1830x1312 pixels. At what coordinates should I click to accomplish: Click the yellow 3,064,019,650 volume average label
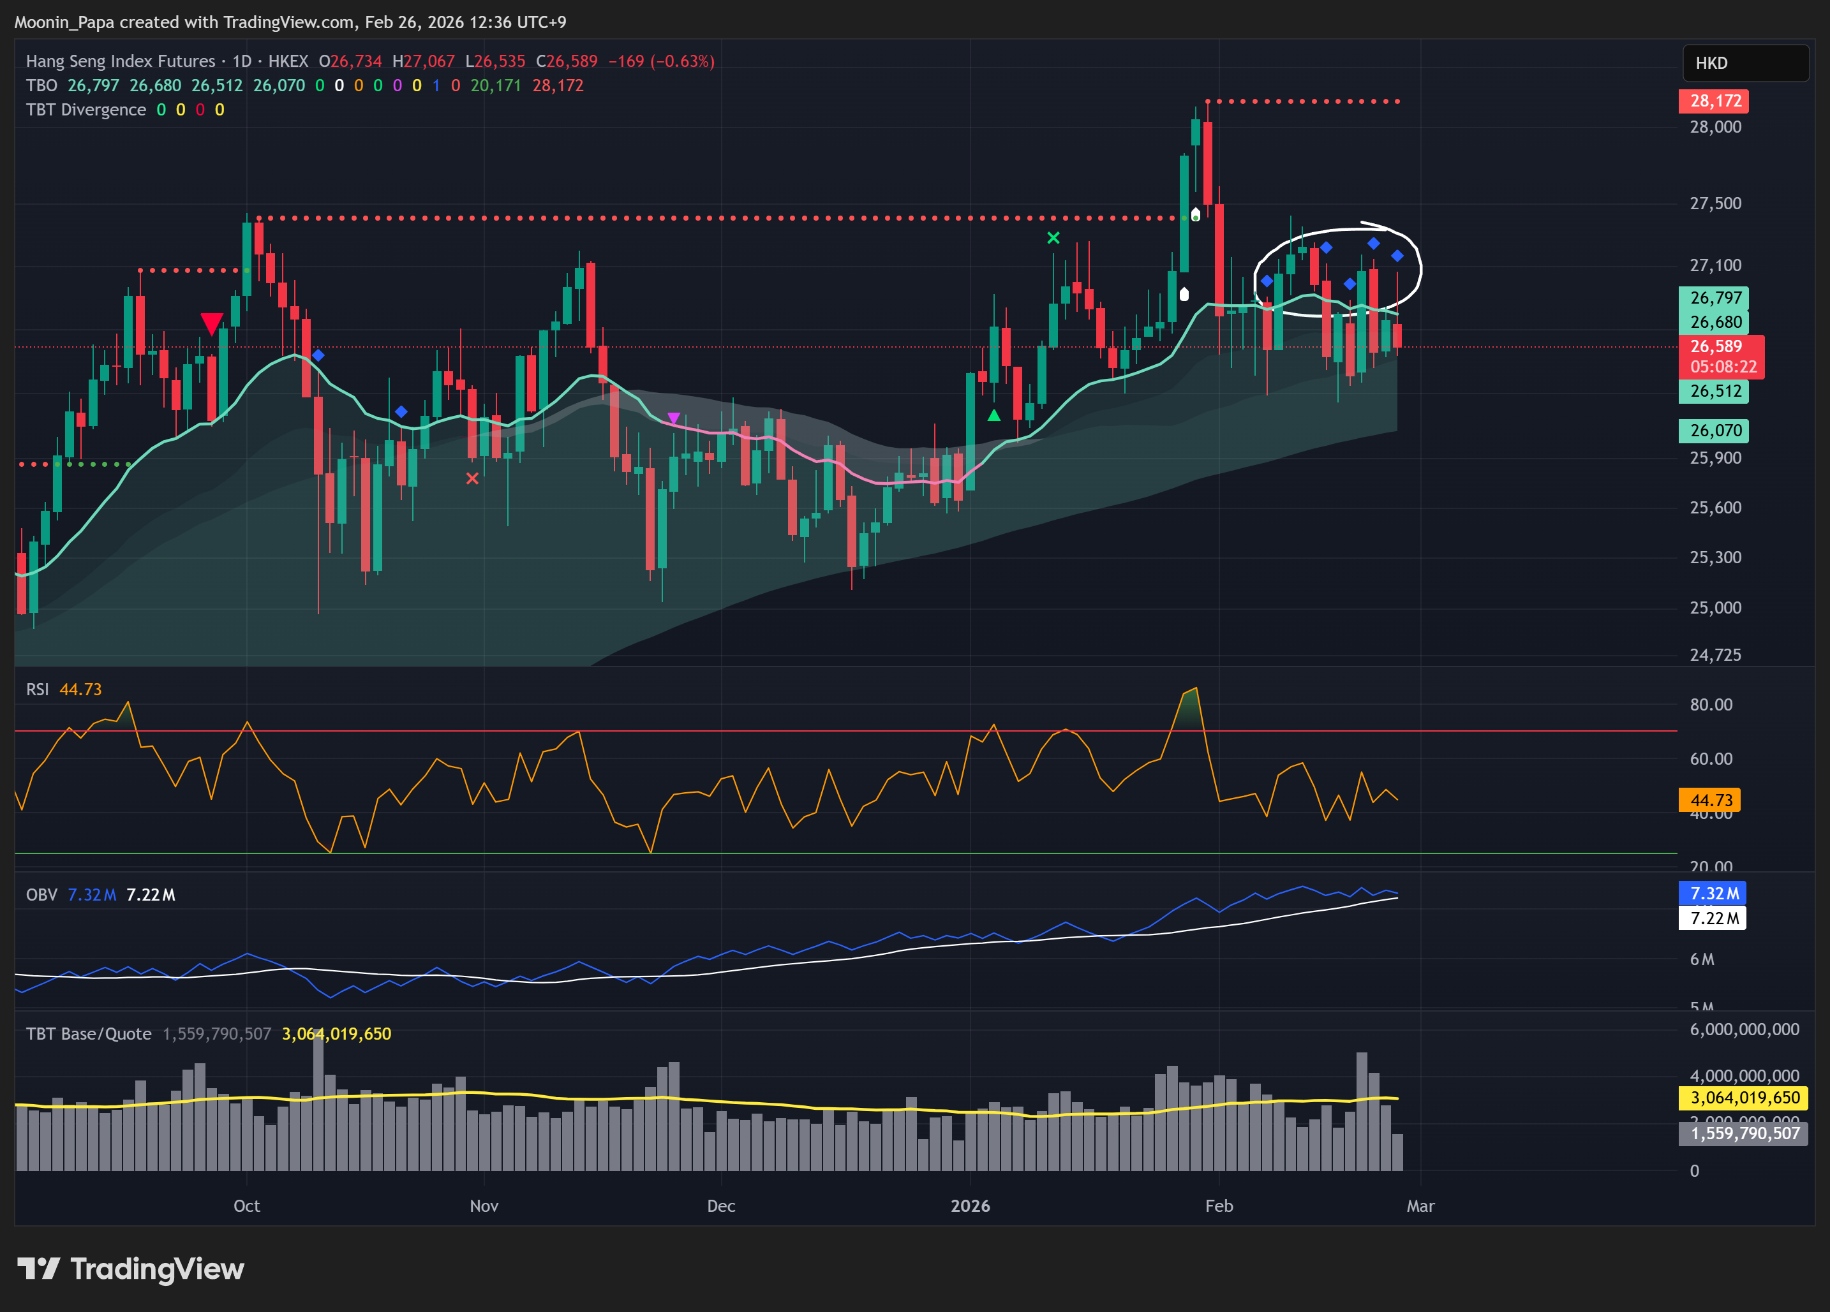[x=1744, y=1098]
